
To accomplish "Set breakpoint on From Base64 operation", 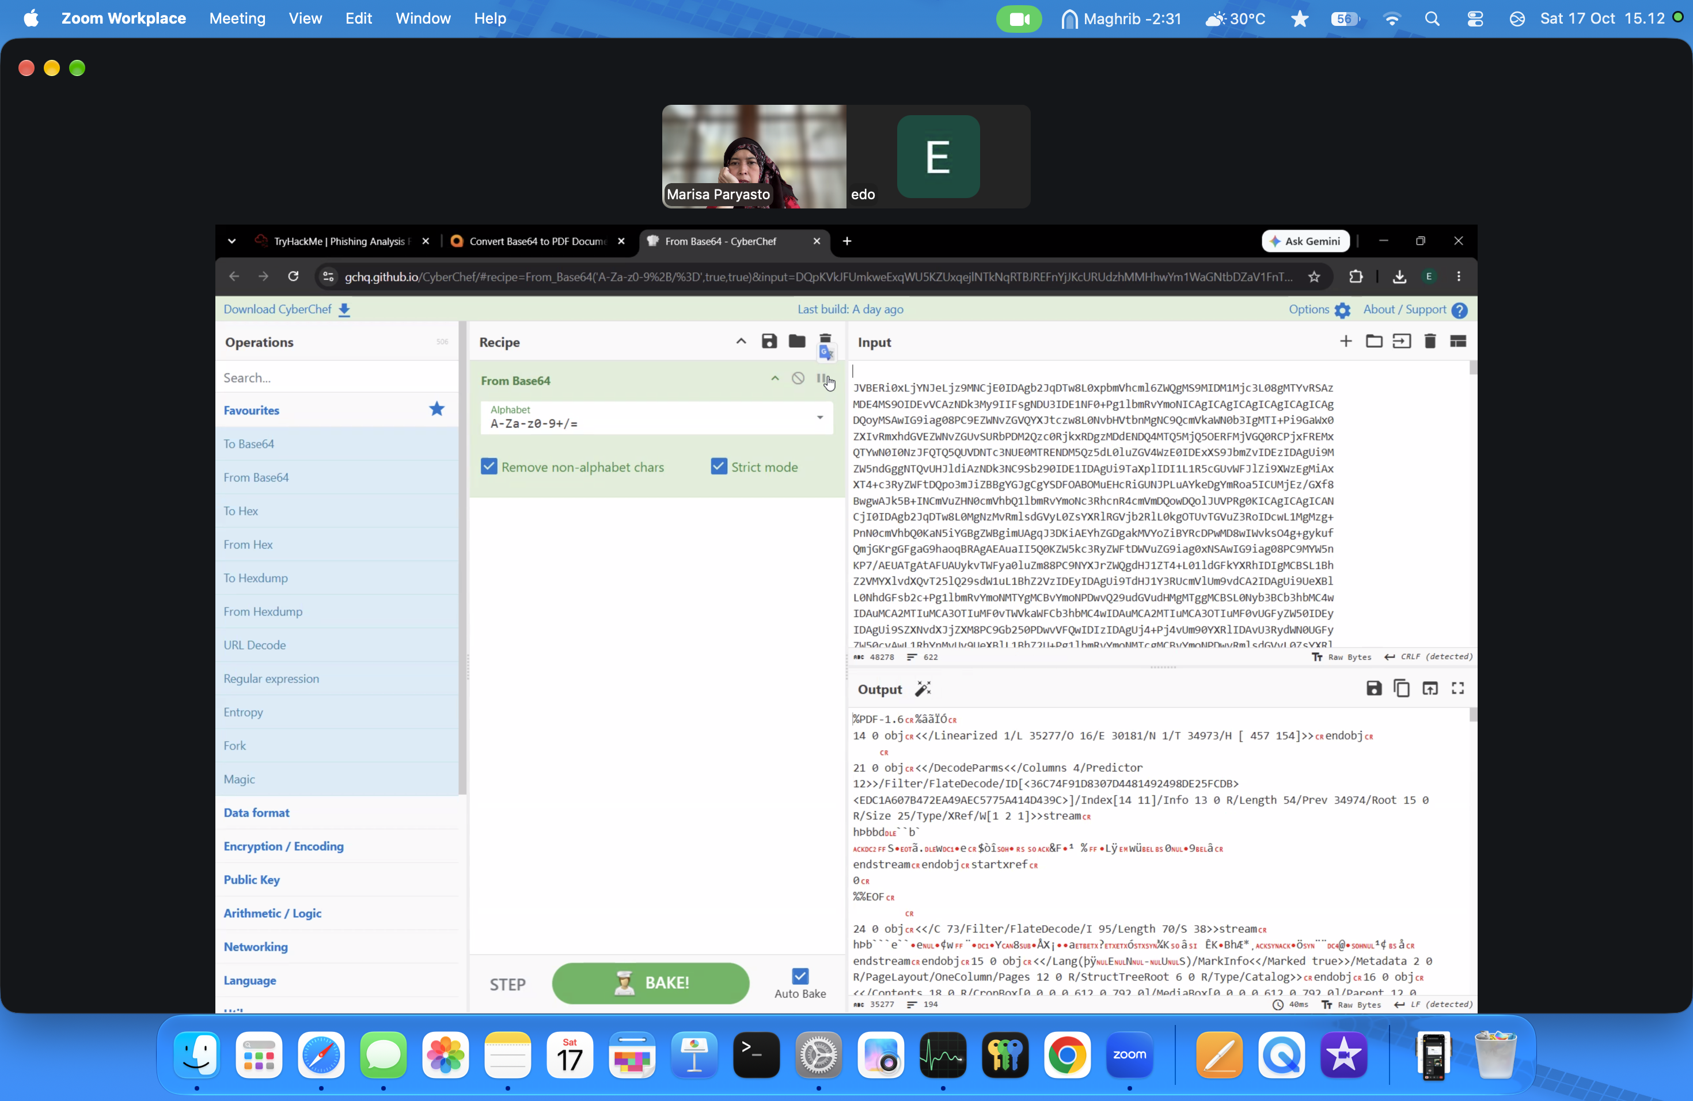I will tap(822, 378).
